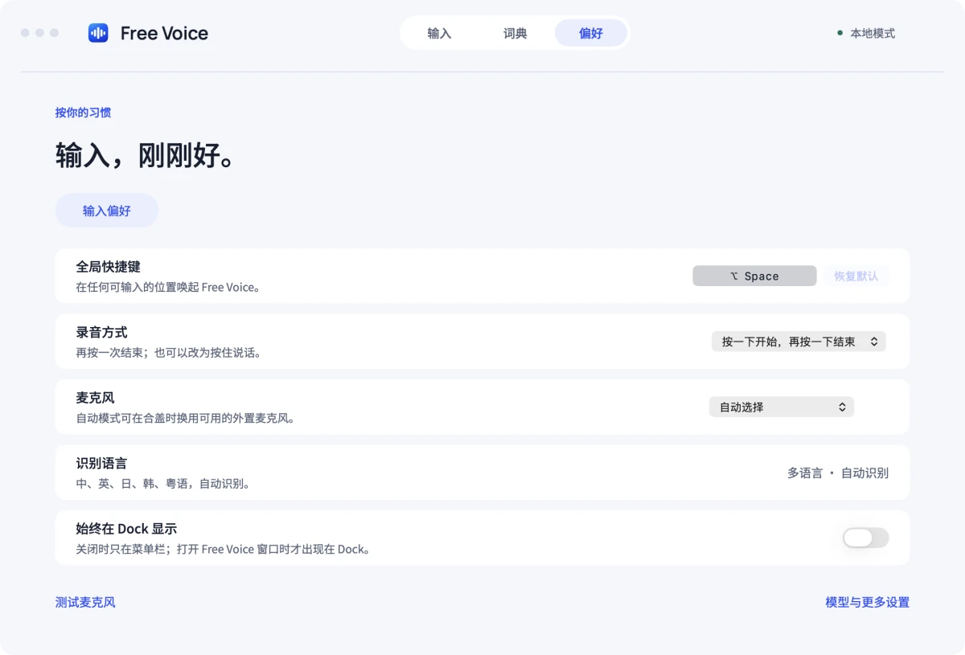Click the 识别语言 row title

[101, 463]
